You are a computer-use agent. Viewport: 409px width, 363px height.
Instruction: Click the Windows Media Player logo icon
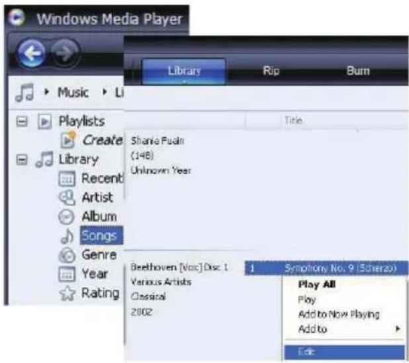click(17, 17)
